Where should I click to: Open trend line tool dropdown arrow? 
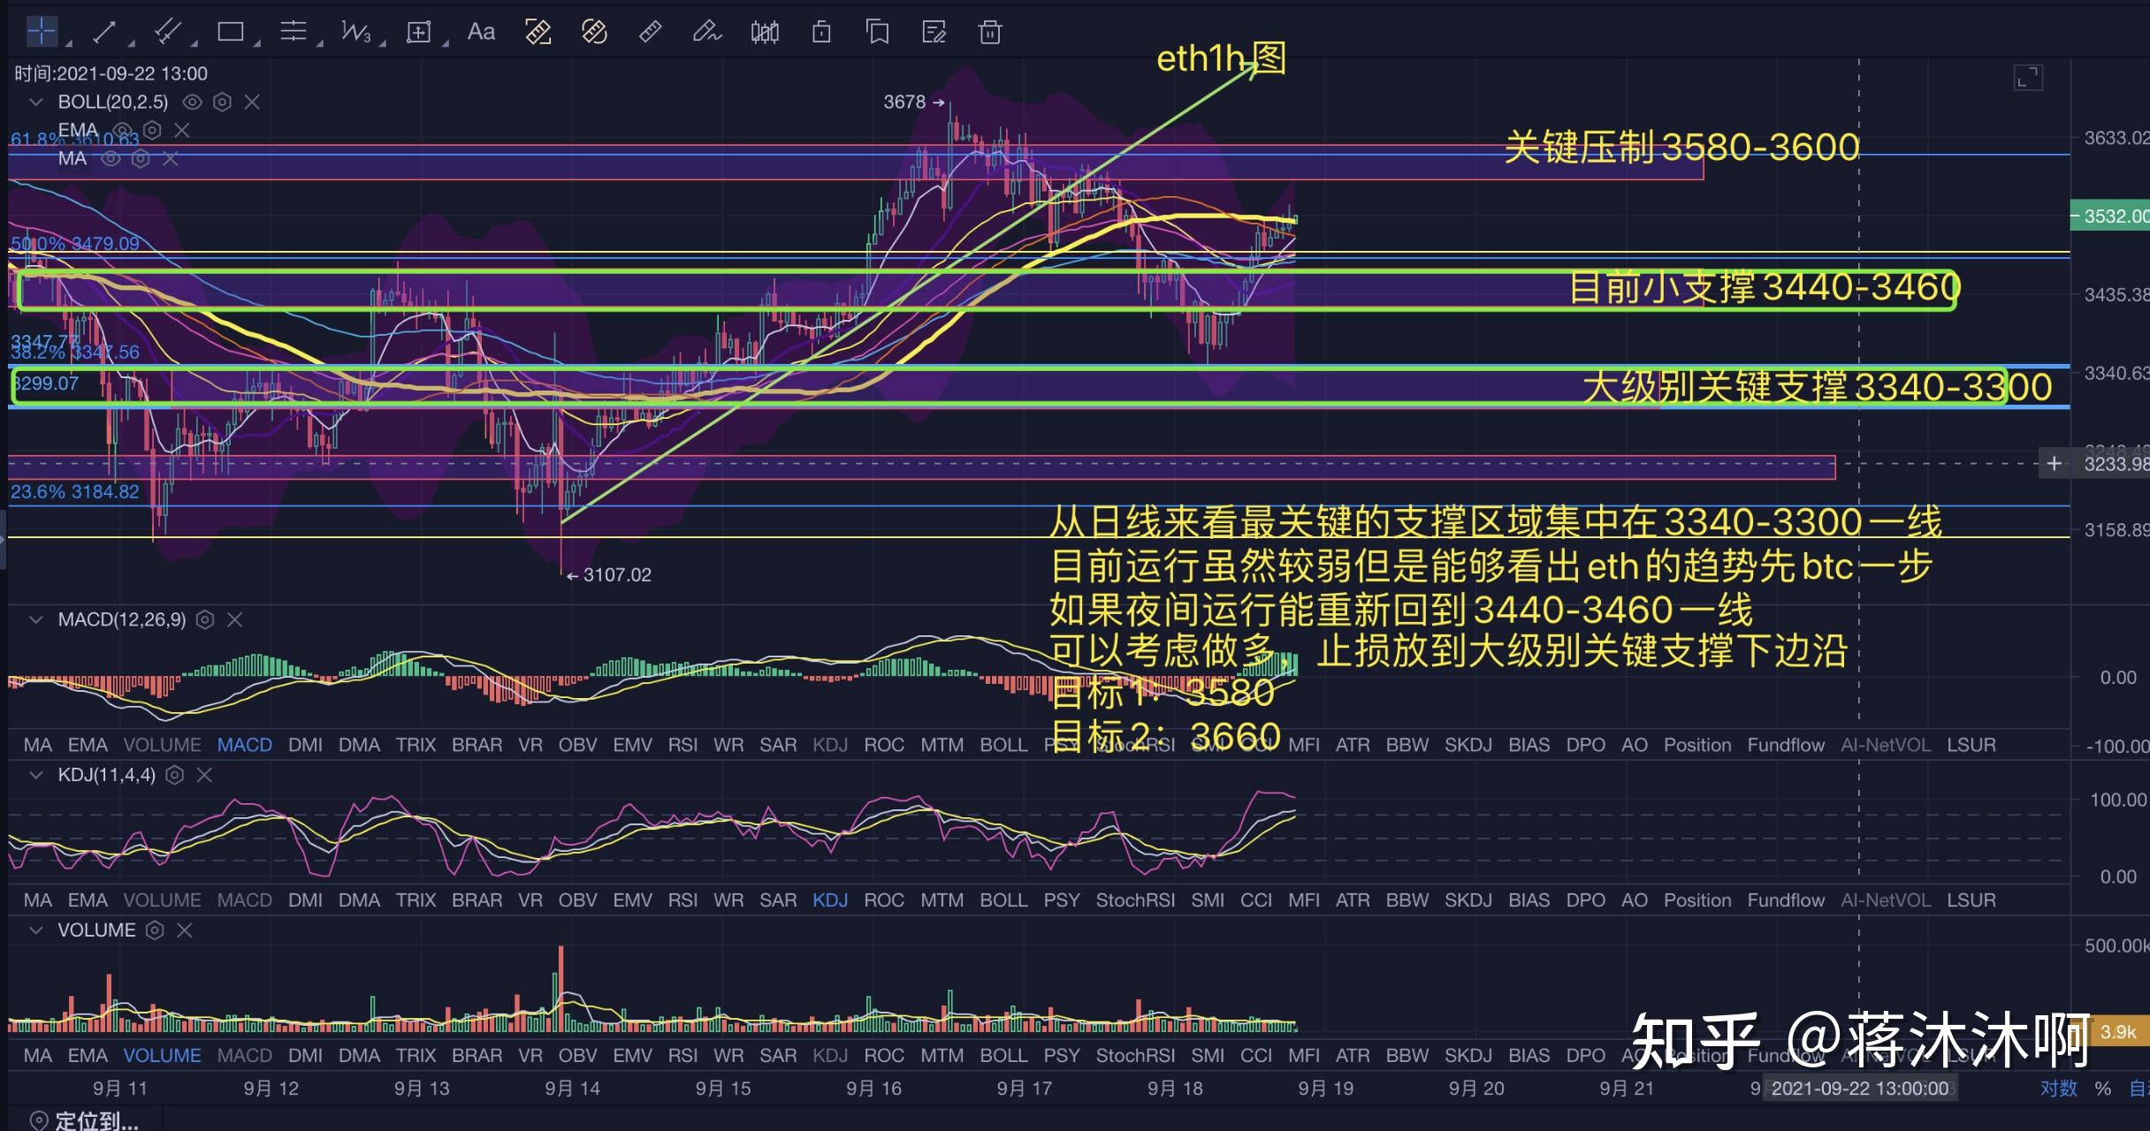[x=131, y=42]
